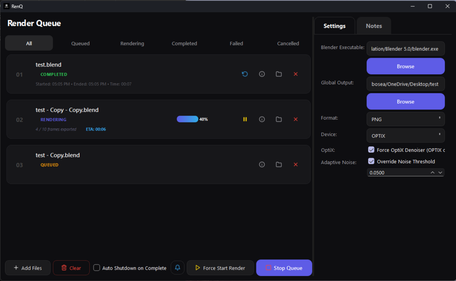Filter queue by Completed tab

pyautogui.click(x=184, y=44)
